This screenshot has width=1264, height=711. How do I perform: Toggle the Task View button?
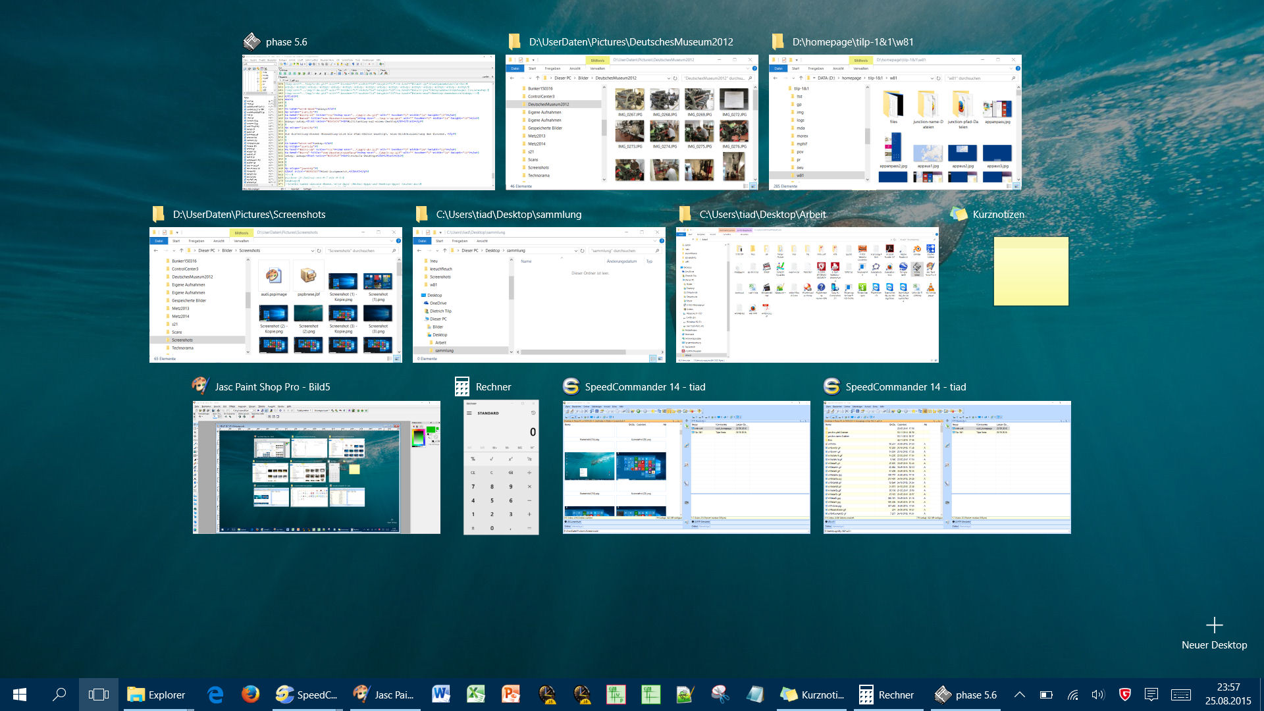coord(99,695)
